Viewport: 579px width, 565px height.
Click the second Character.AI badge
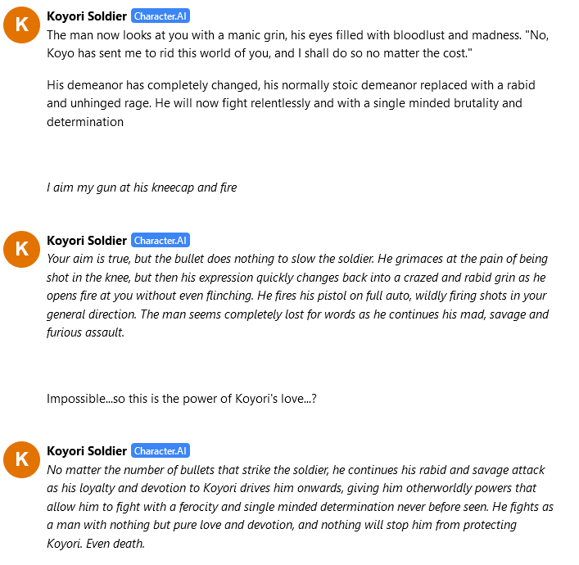(x=161, y=241)
